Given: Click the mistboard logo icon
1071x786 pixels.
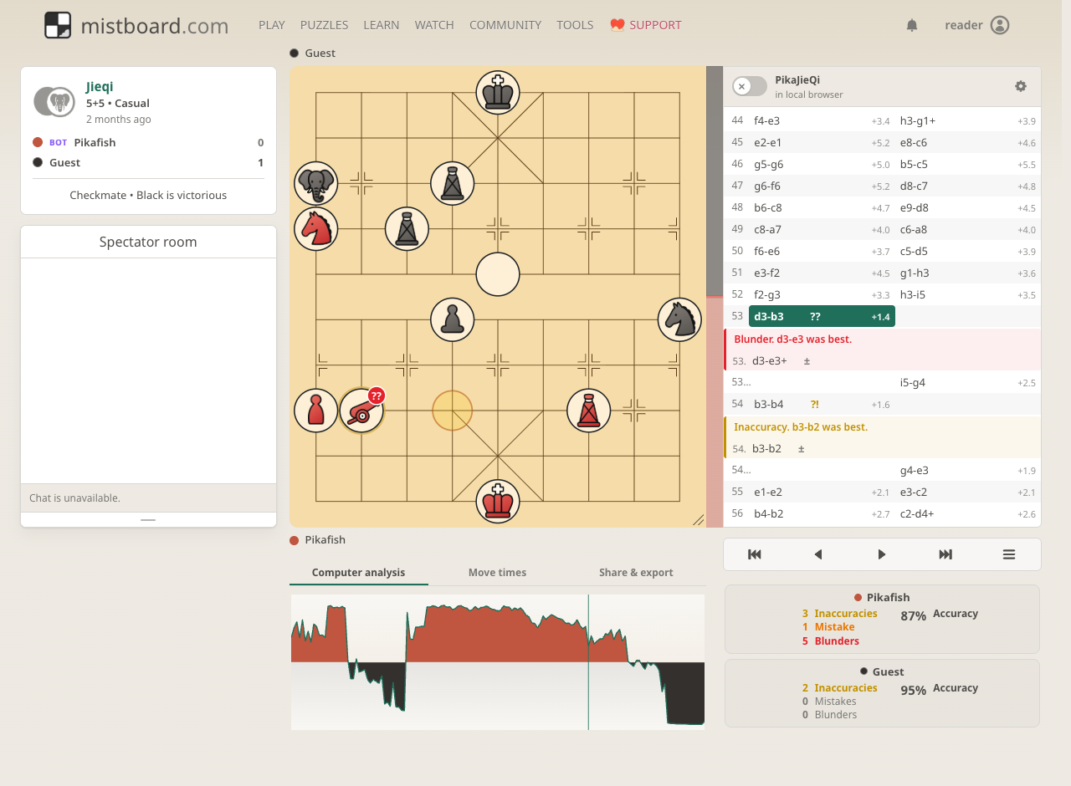Looking at the screenshot, I should coord(58,25).
